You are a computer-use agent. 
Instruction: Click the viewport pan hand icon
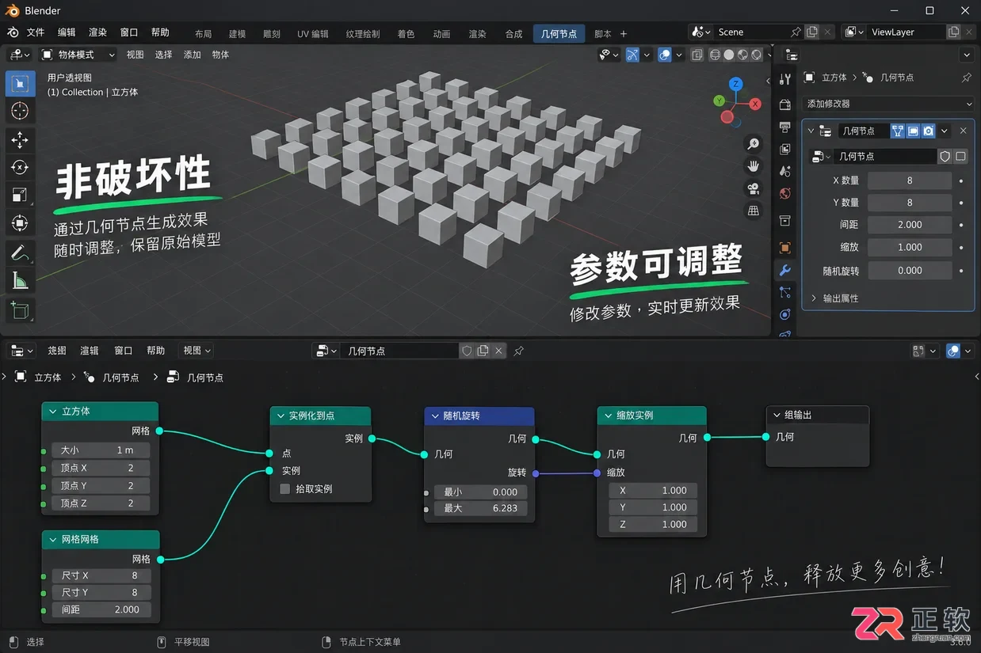753,166
